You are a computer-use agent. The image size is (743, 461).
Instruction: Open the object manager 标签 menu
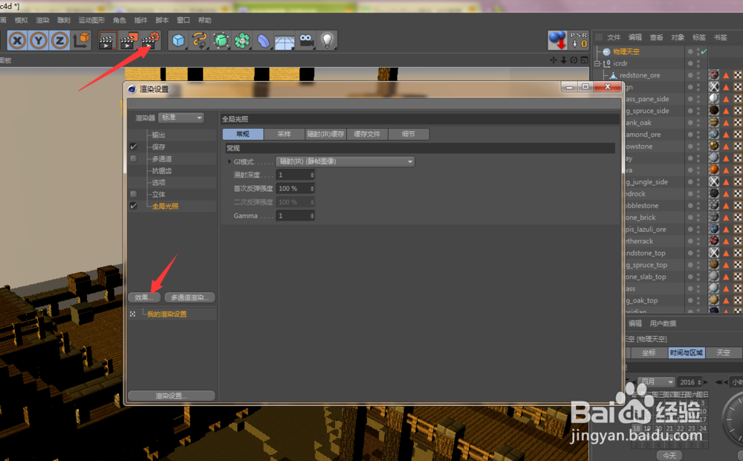tap(699, 37)
